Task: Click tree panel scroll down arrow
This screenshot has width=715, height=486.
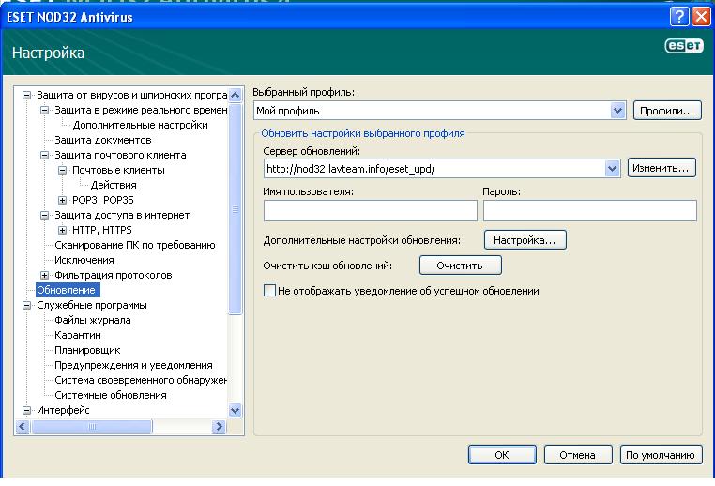Action: [235, 410]
